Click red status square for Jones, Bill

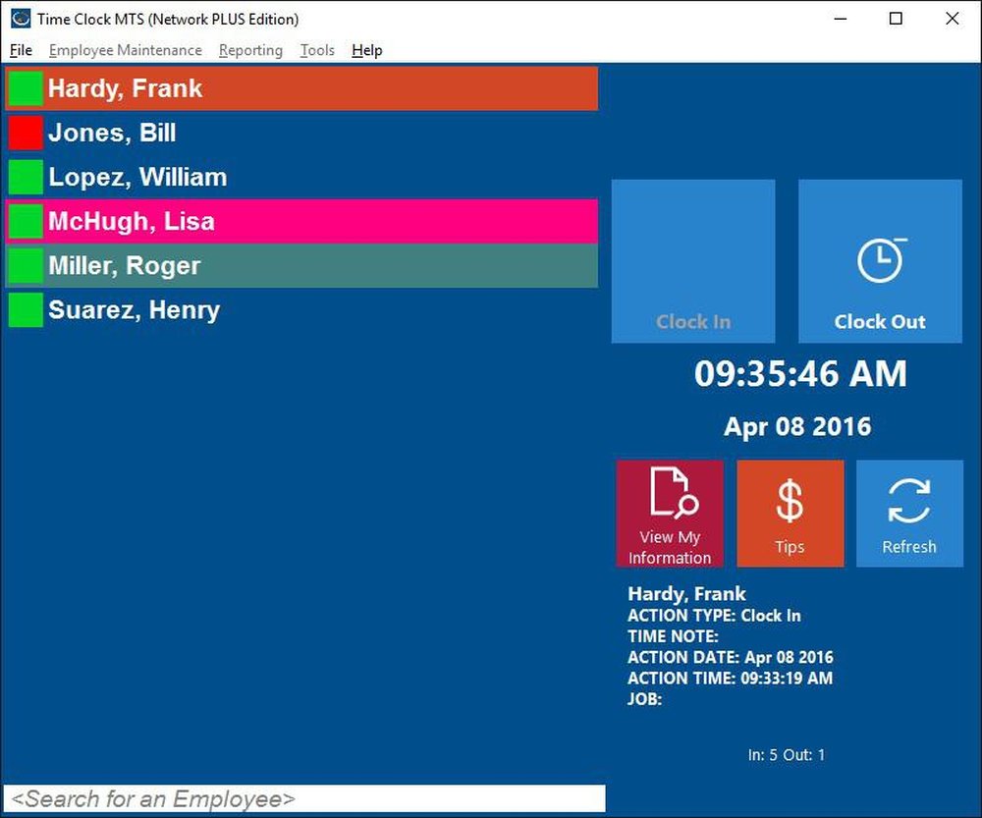[x=26, y=133]
